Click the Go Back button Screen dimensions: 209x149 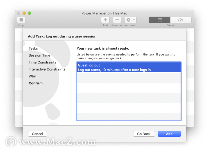[144, 134]
